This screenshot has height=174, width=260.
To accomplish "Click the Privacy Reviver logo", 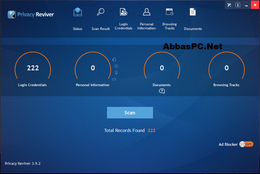I will (31, 14).
